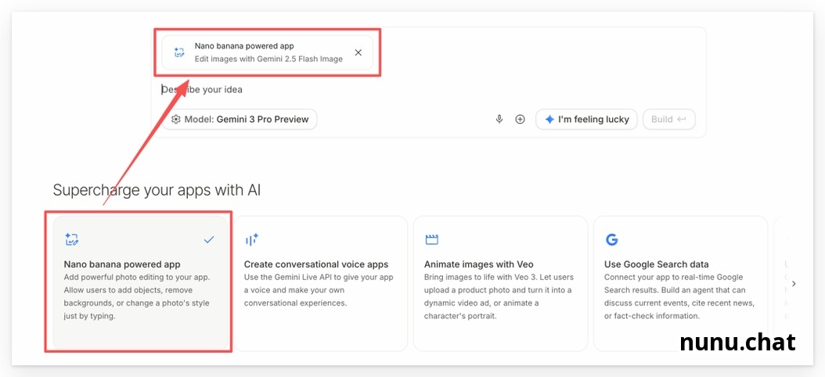The height and width of the screenshot is (377, 825).
Task: Toggle the checkmark on Nano banana card
Action: coord(209,240)
